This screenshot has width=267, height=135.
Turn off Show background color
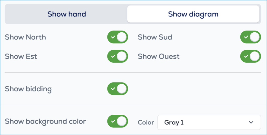118,121
